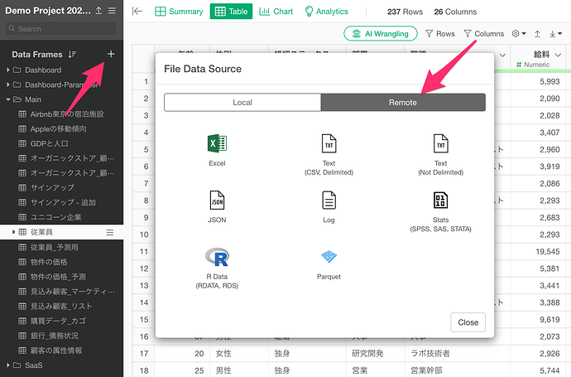Click the 26 Columns count label
The width and height of the screenshot is (571, 377).
(x=455, y=12)
